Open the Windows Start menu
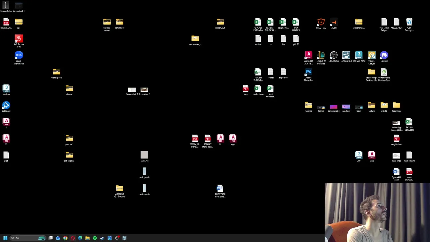 coord(5,238)
